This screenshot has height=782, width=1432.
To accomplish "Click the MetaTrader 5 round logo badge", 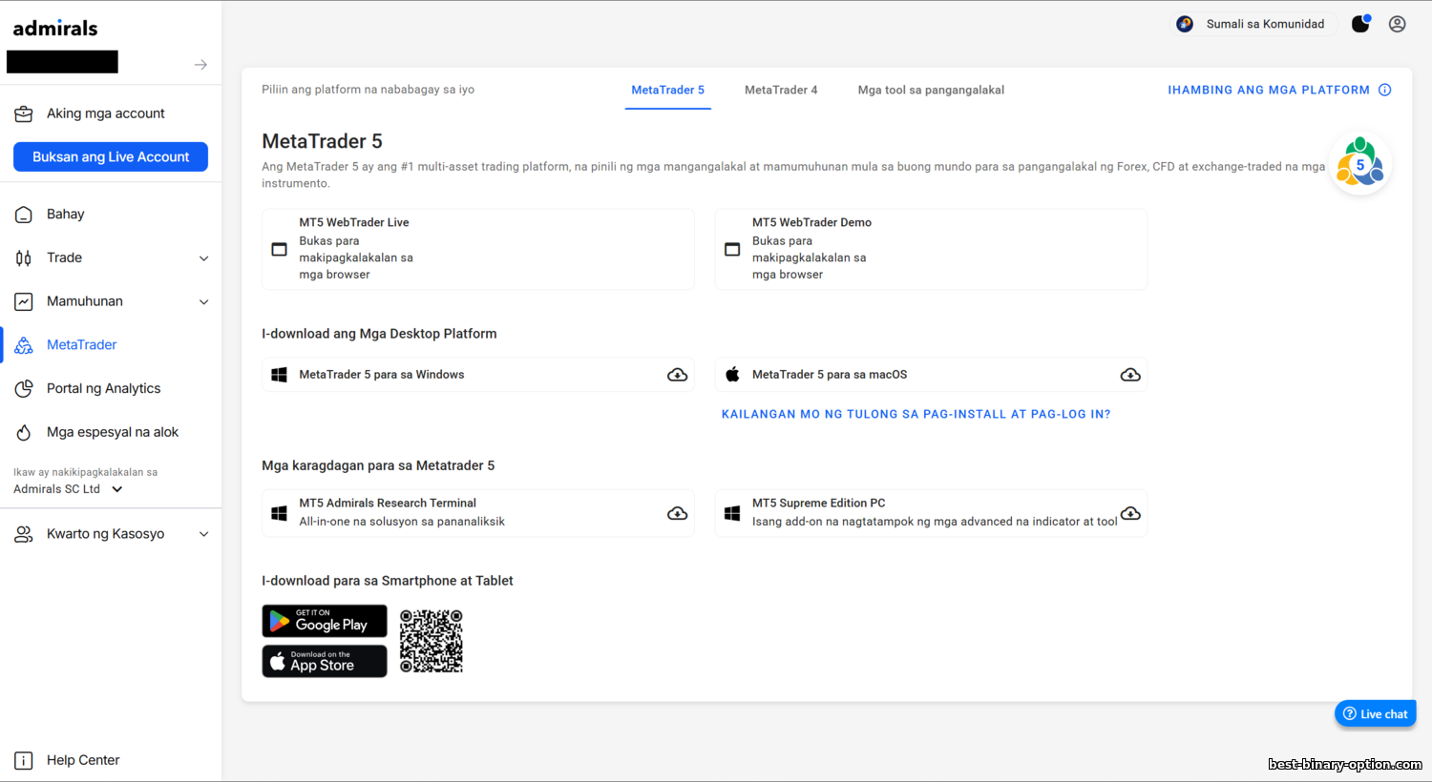I will pos(1359,165).
